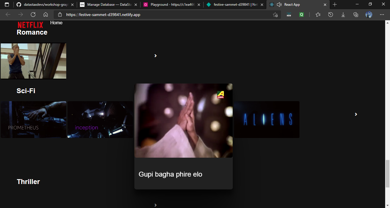Show more Thriller movies via the bottom chevron
Viewport: 390px width, 208px height.
point(156,205)
